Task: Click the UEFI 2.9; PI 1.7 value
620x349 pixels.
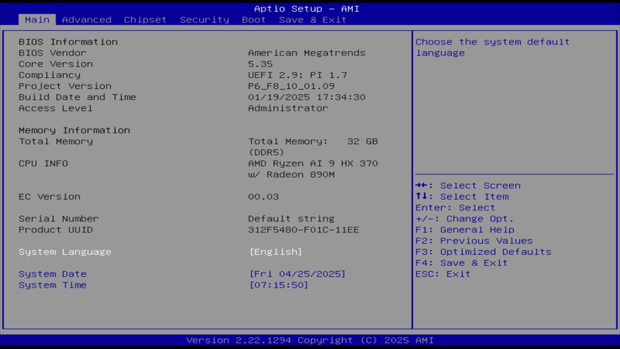Action: click(297, 75)
